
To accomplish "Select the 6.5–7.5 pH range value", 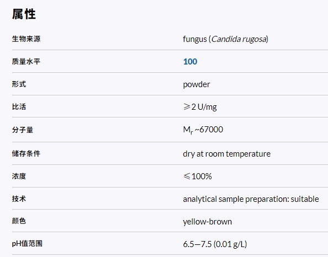I will [x=215, y=244].
